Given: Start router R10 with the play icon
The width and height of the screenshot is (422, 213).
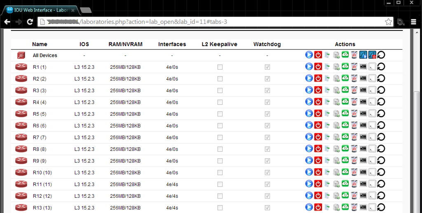Looking at the screenshot, I should click(309, 172).
